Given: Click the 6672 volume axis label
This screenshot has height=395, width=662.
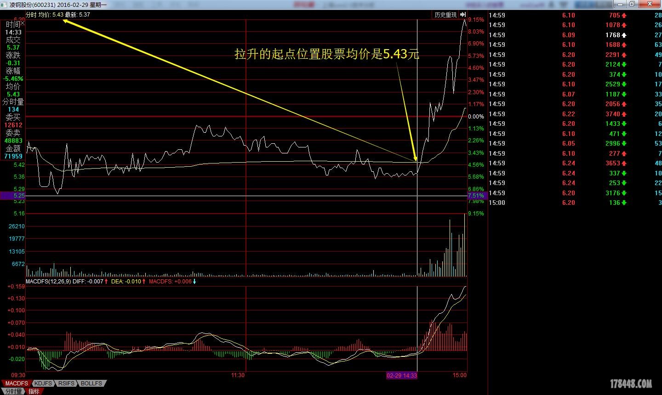Looking at the screenshot, I should click(x=18, y=264).
